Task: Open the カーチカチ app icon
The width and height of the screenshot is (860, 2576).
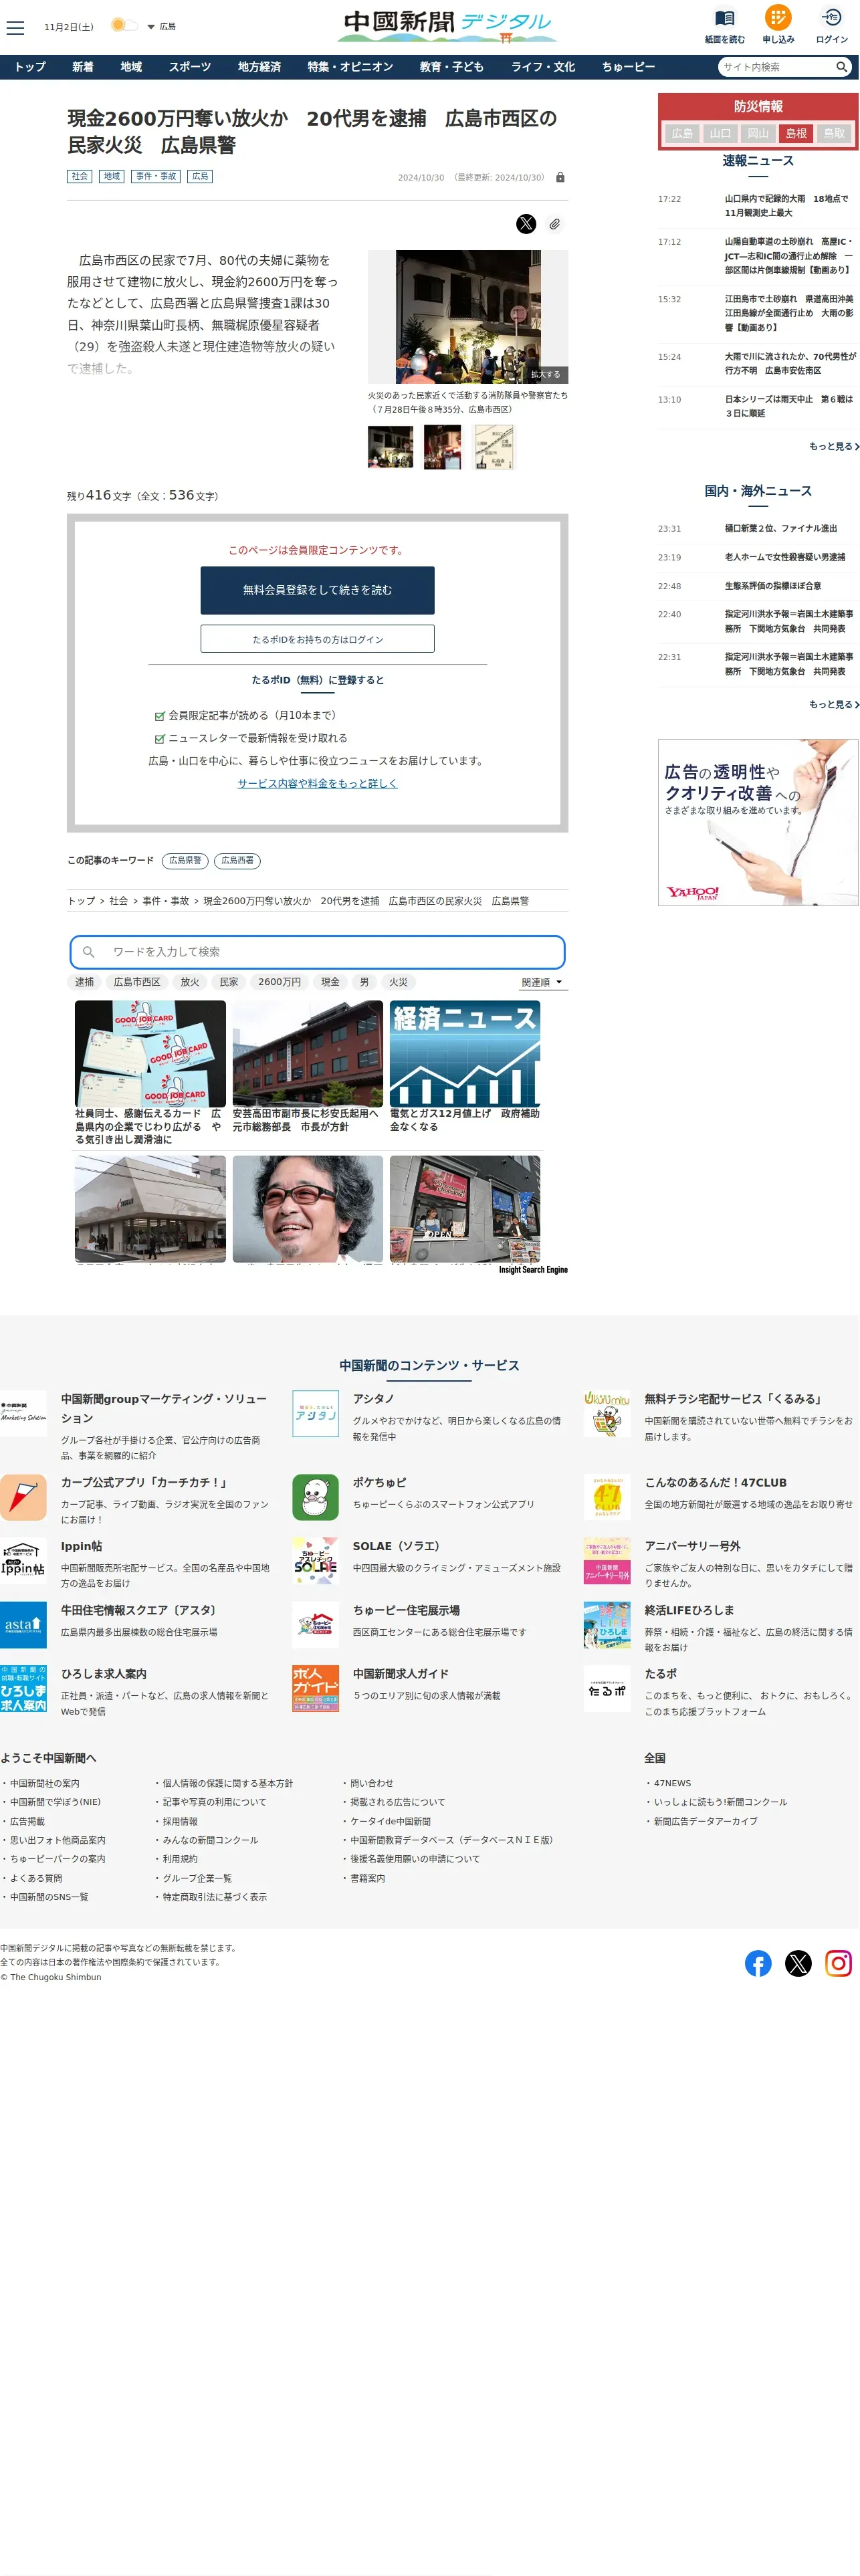Action: pos(23,1497)
